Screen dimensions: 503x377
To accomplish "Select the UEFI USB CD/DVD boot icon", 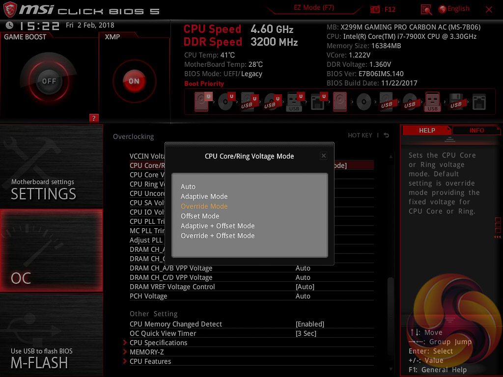I will (x=272, y=102).
